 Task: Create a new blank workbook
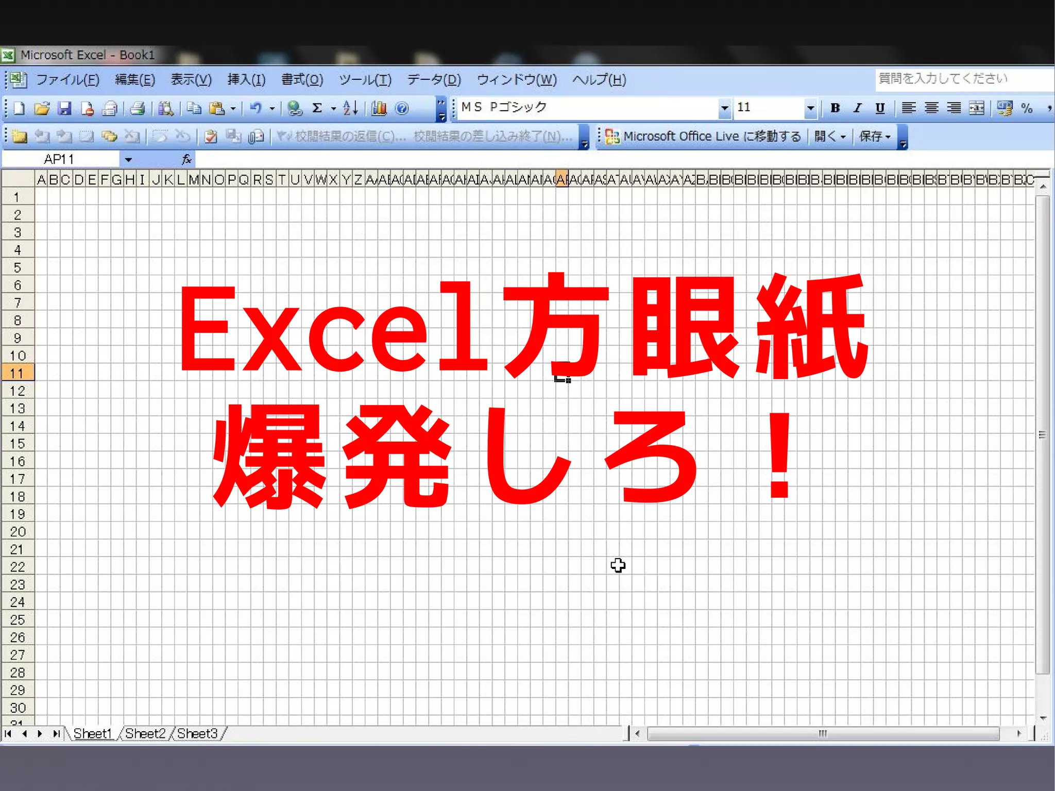pyautogui.click(x=19, y=108)
